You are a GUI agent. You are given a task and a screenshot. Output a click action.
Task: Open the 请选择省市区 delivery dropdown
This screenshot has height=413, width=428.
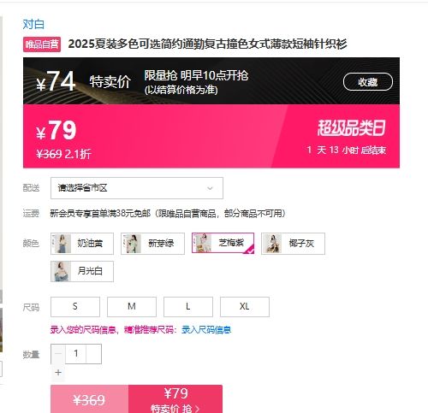(137, 188)
